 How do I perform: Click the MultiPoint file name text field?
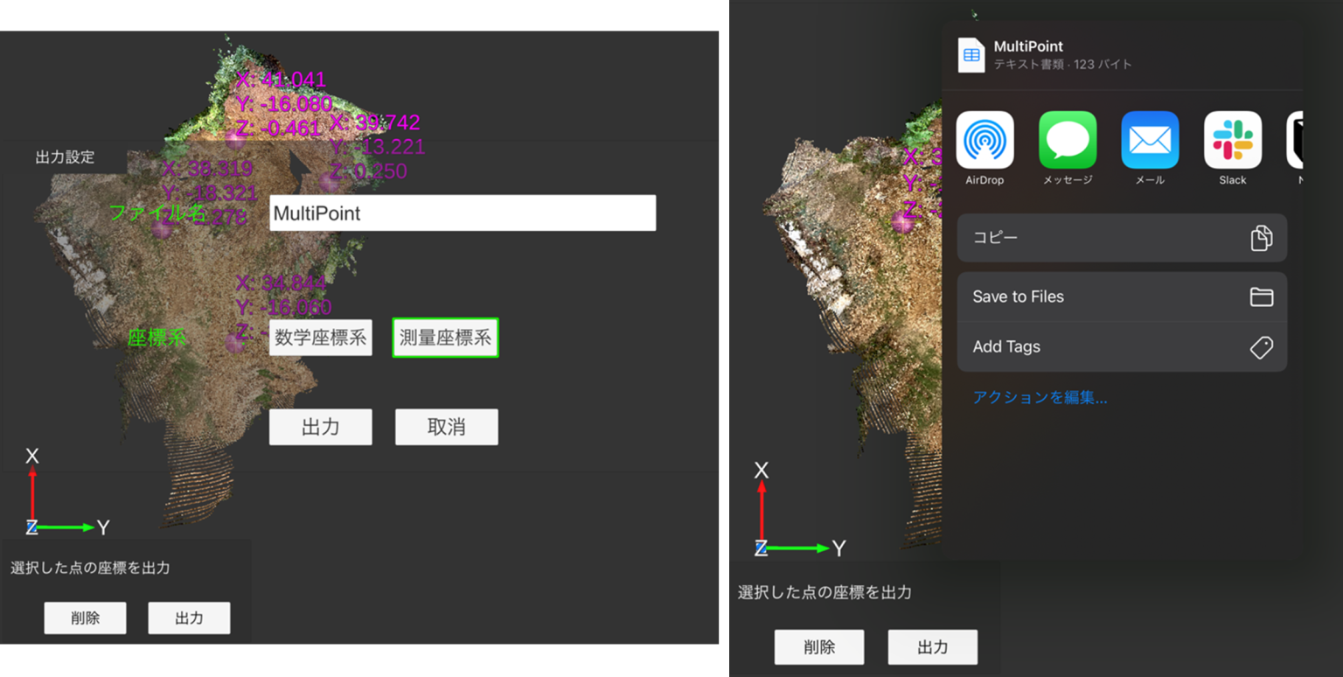pyautogui.click(x=463, y=213)
